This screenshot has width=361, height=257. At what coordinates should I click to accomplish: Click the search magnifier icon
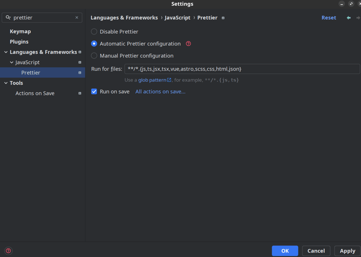[8, 18]
